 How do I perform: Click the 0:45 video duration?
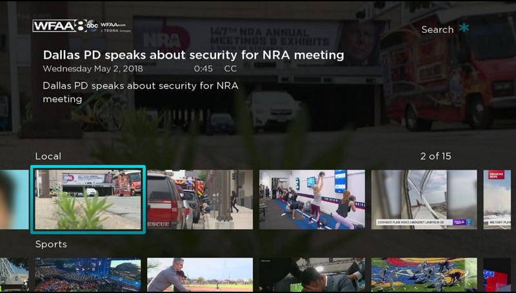(x=203, y=68)
